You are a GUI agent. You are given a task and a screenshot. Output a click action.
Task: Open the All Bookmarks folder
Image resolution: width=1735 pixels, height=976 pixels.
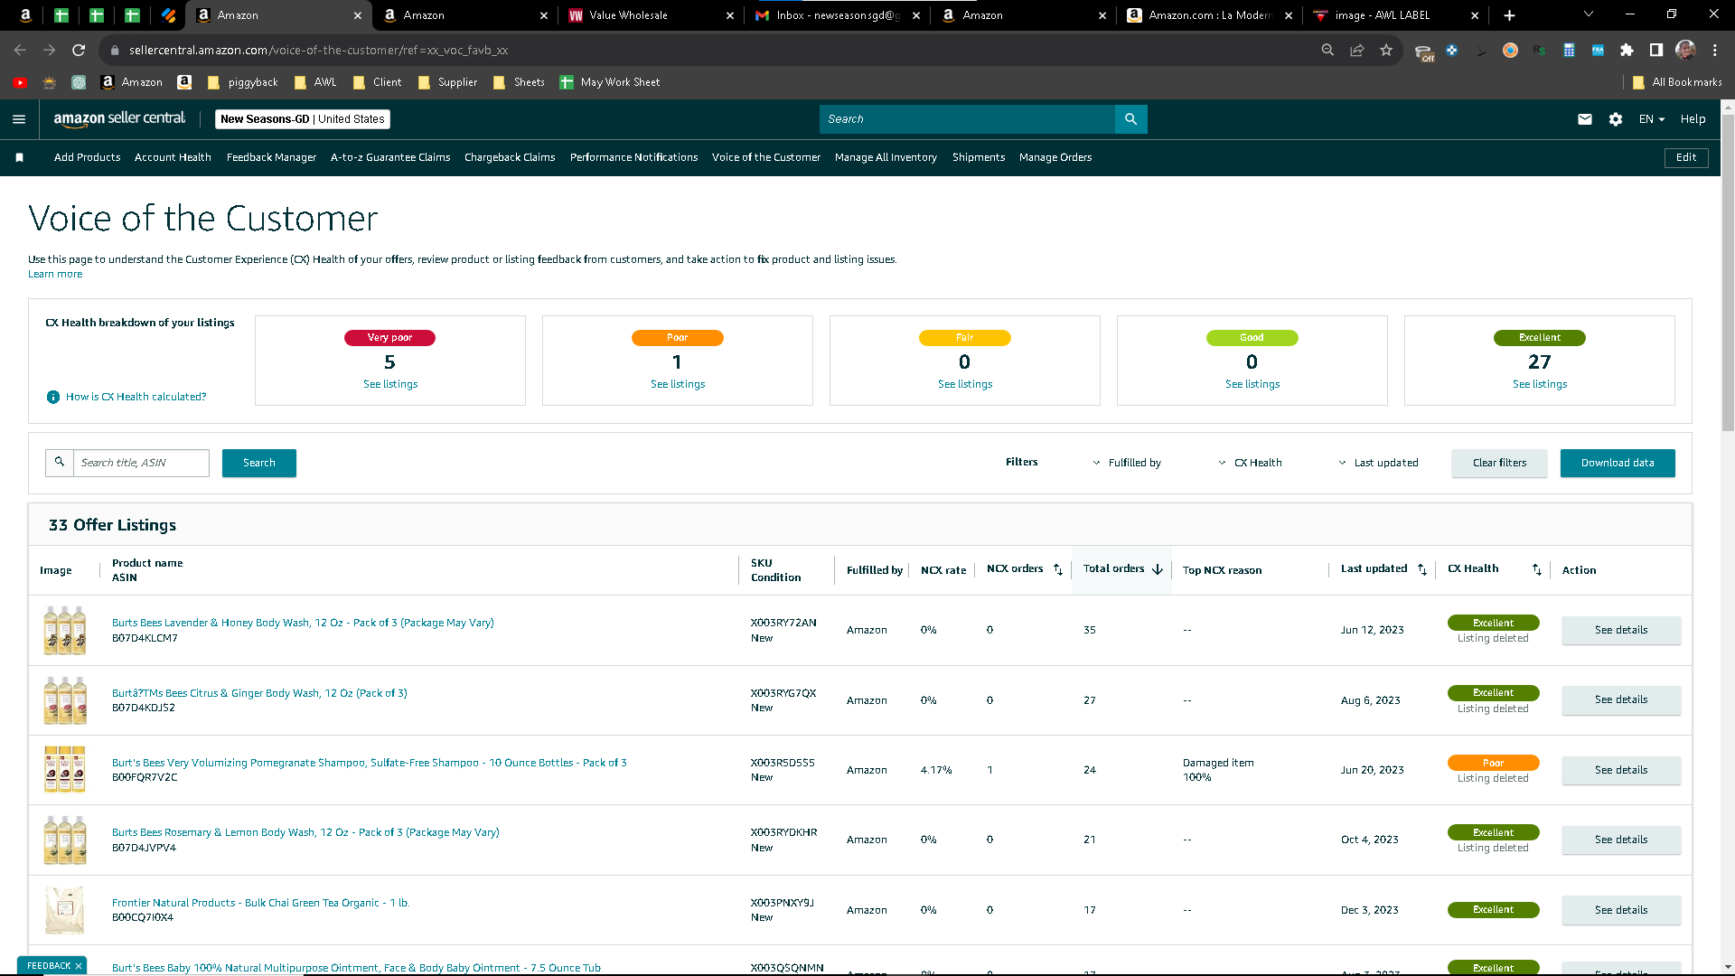pyautogui.click(x=1677, y=82)
